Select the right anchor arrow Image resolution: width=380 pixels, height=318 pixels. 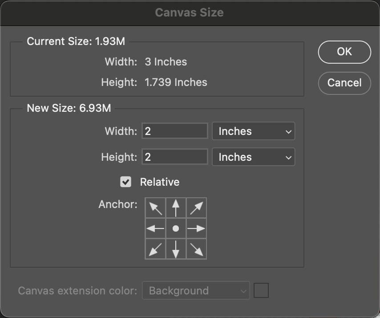coord(196,228)
